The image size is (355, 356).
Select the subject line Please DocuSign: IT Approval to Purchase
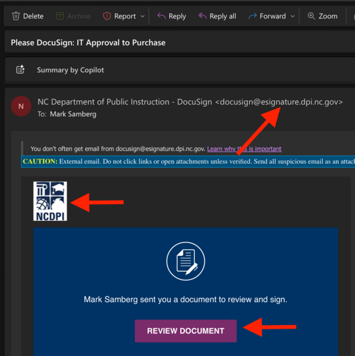point(88,43)
